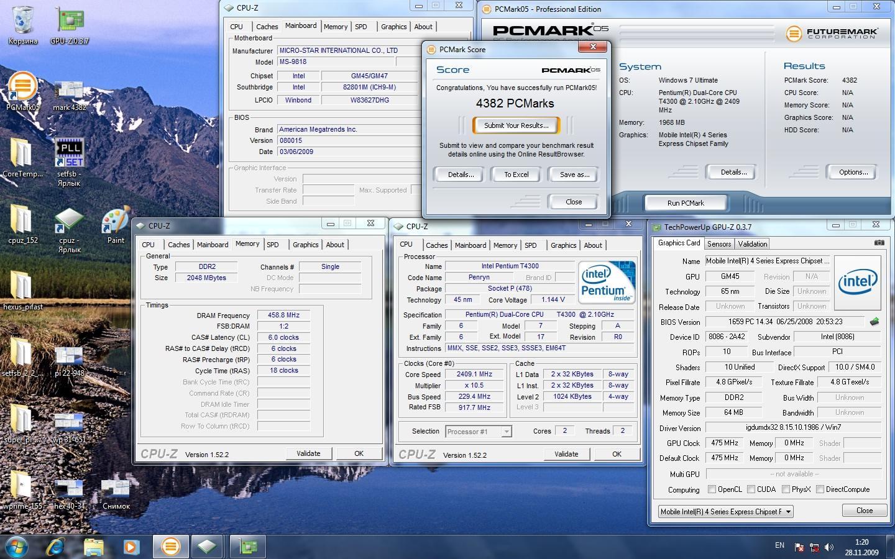The image size is (895, 559).
Task: Open the GPU-Z.0.3.7 desktop icon
Action: tap(70, 25)
